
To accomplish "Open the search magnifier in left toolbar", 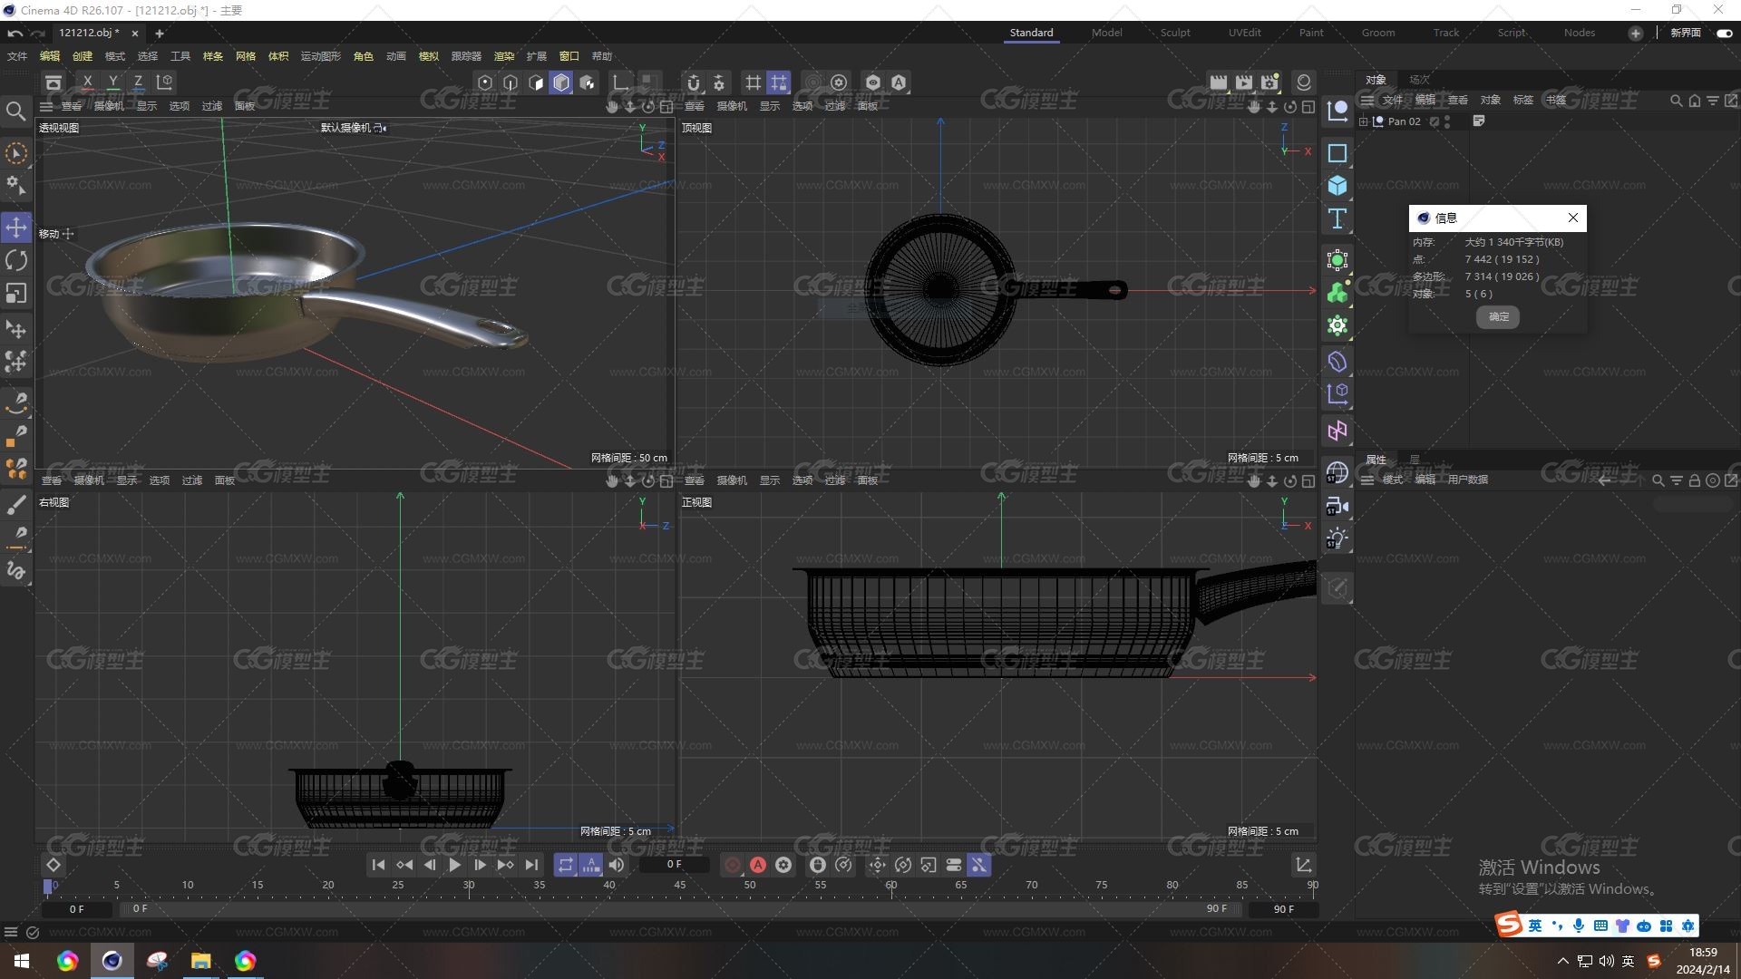I will coord(16,111).
